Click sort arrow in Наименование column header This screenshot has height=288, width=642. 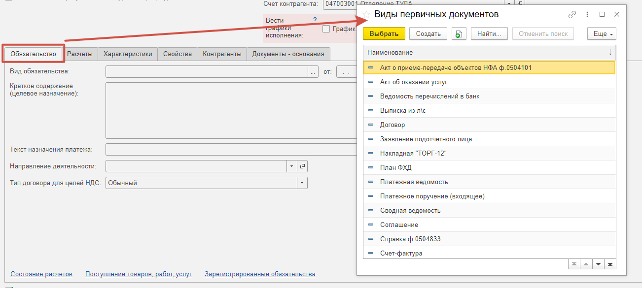pos(610,52)
